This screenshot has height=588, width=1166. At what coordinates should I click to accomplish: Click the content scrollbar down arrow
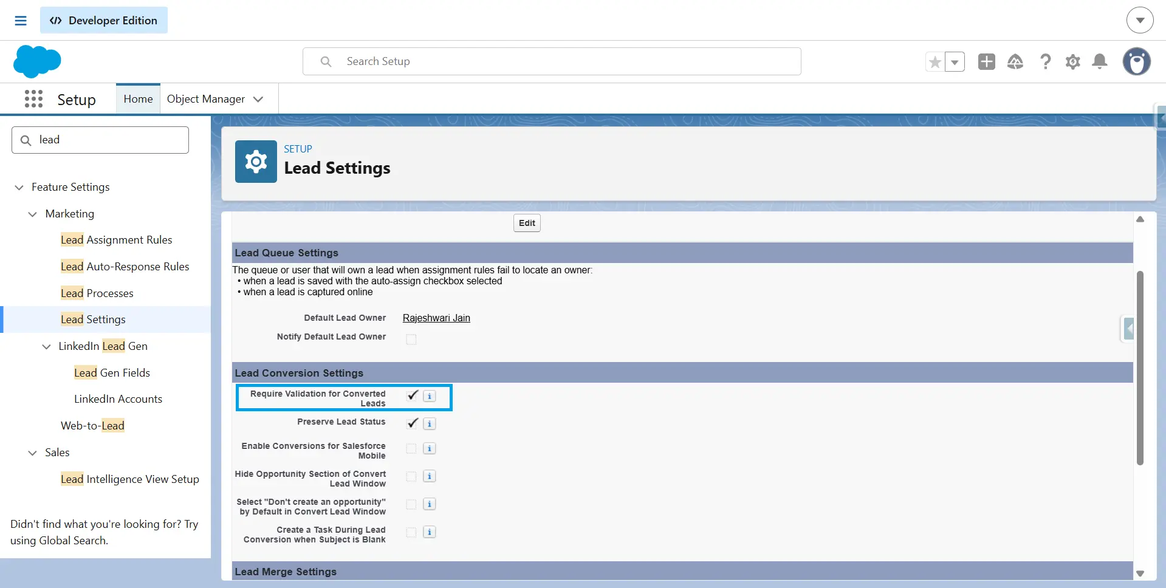click(x=1140, y=573)
